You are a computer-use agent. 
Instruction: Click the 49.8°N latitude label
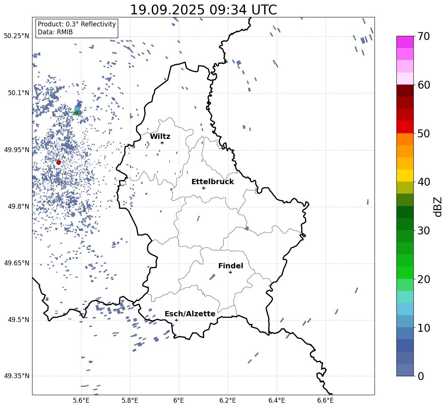(18, 206)
